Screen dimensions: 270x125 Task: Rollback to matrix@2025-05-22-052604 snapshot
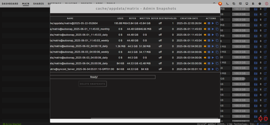pos(205,23)
